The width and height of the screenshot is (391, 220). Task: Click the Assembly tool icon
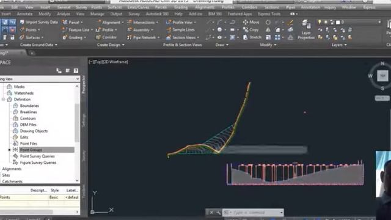130,30
